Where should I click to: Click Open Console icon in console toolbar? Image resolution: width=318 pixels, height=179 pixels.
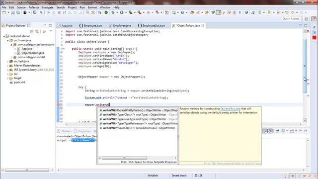click(292, 131)
